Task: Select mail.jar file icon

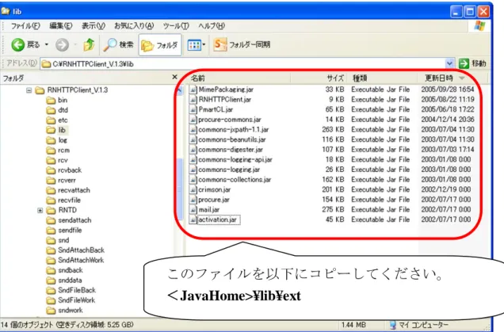Action: tap(193, 209)
